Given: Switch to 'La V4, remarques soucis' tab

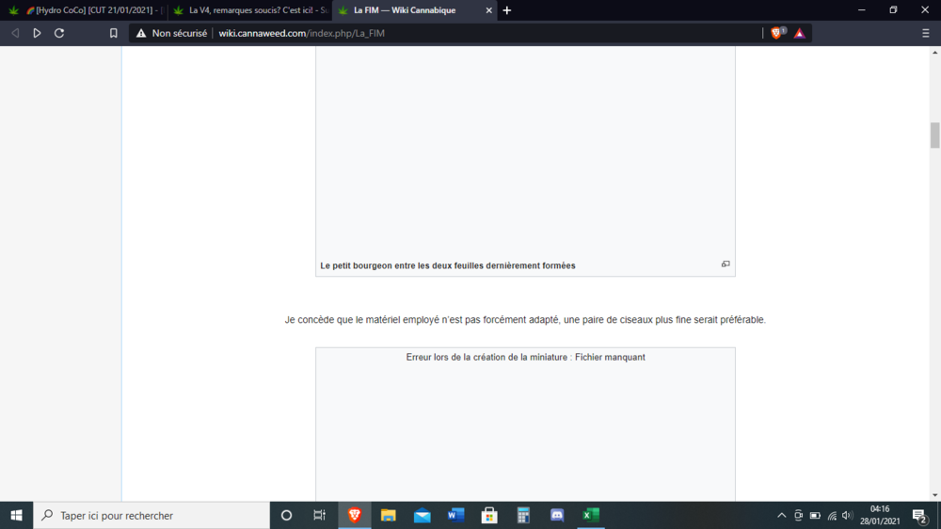Looking at the screenshot, I should click(x=249, y=10).
